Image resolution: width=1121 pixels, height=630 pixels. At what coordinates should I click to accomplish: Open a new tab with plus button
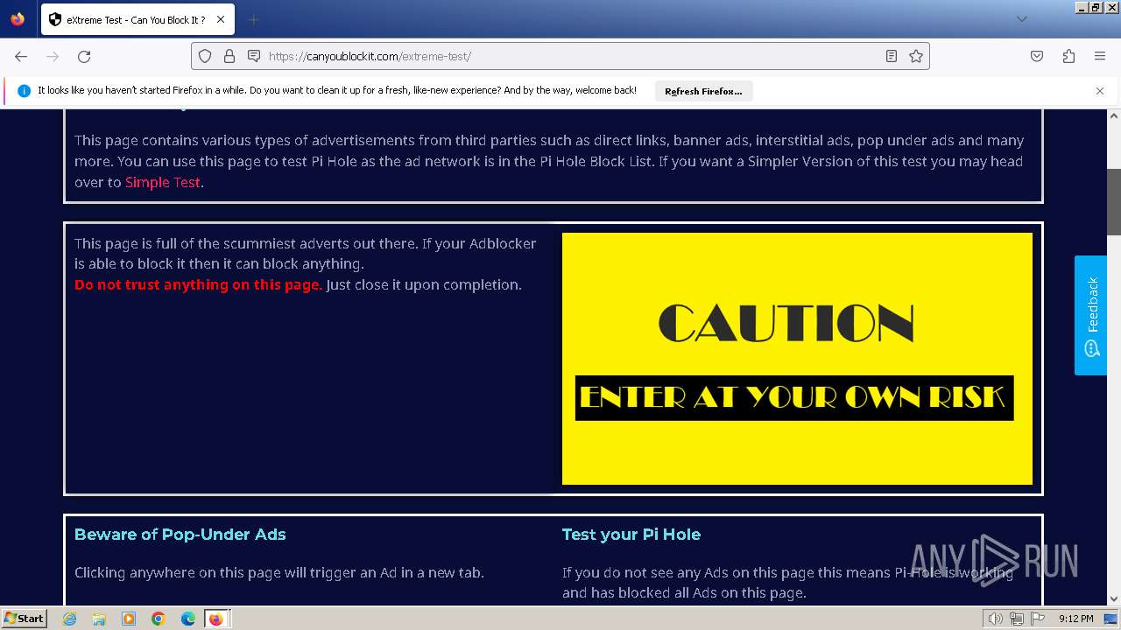point(253,19)
